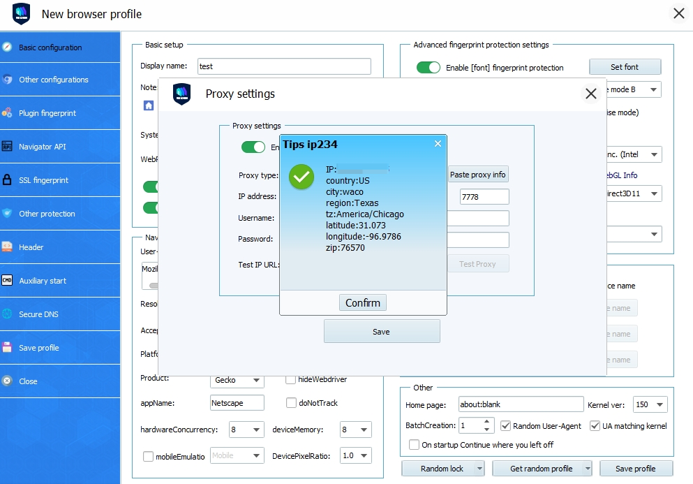Open the Plugin fingerprint tab

pyautogui.click(x=60, y=113)
